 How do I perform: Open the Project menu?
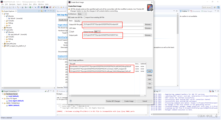coord(25,4)
